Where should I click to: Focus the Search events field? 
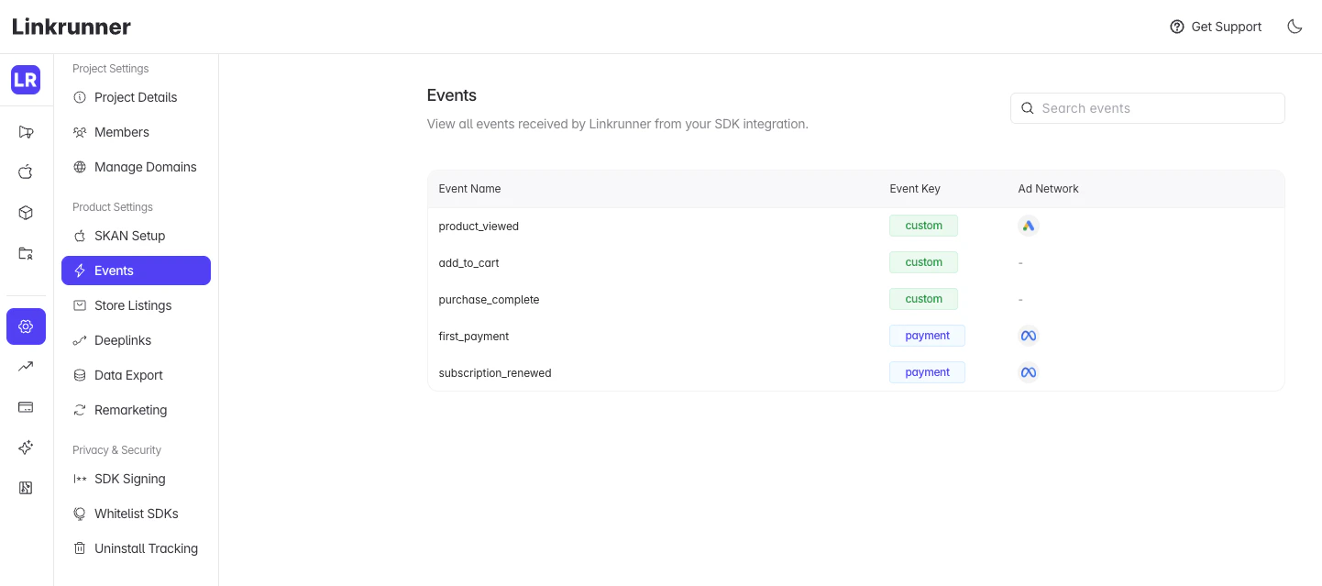click(1147, 108)
